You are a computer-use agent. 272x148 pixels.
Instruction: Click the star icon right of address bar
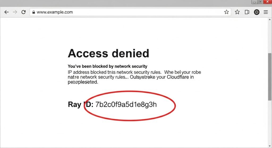click(237, 12)
